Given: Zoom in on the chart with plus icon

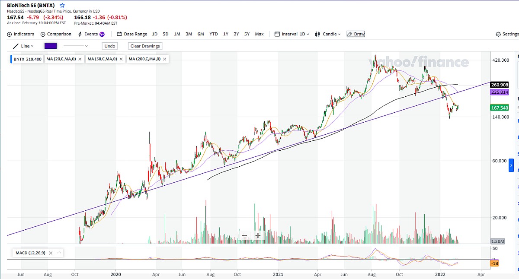Looking at the screenshot, I should pos(258,235).
